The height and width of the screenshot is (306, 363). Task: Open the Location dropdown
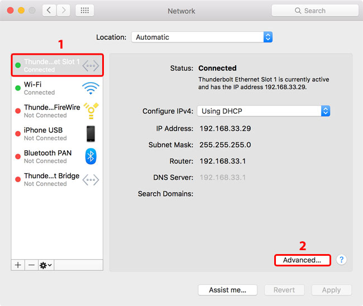coord(202,37)
